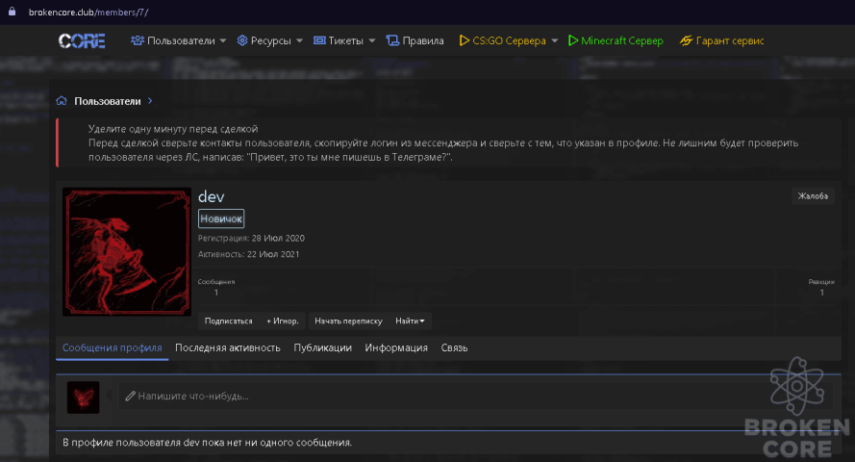855x462 pixels.
Task: Click the Жалоба report button
Action: pyautogui.click(x=813, y=195)
